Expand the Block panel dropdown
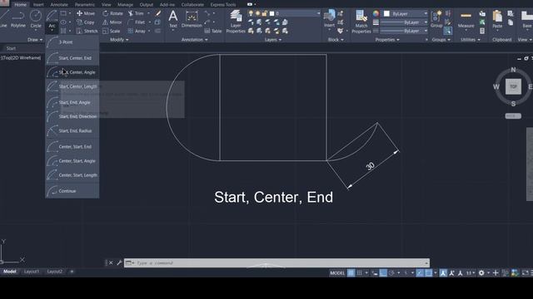Viewport: 533px width, 299px height. (336, 40)
